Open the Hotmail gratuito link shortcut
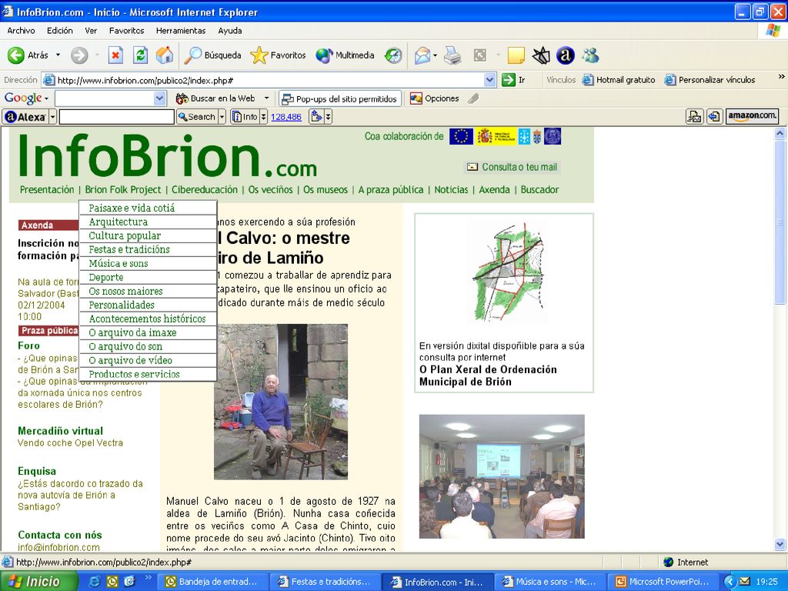Image resolution: width=788 pixels, height=591 pixels. (619, 80)
